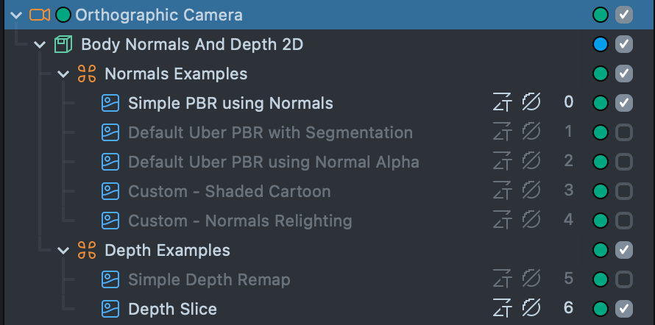The width and height of the screenshot is (655, 325).
Task: Disable the Depth Slice checkbox
Action: click(x=623, y=309)
